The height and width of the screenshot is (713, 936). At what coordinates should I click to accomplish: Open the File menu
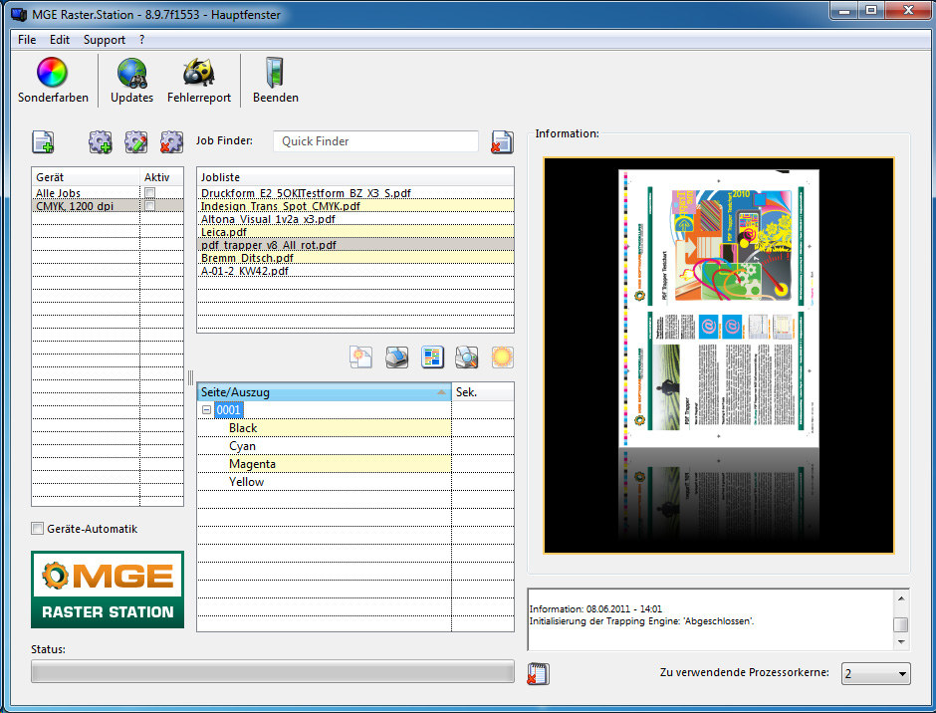click(27, 40)
